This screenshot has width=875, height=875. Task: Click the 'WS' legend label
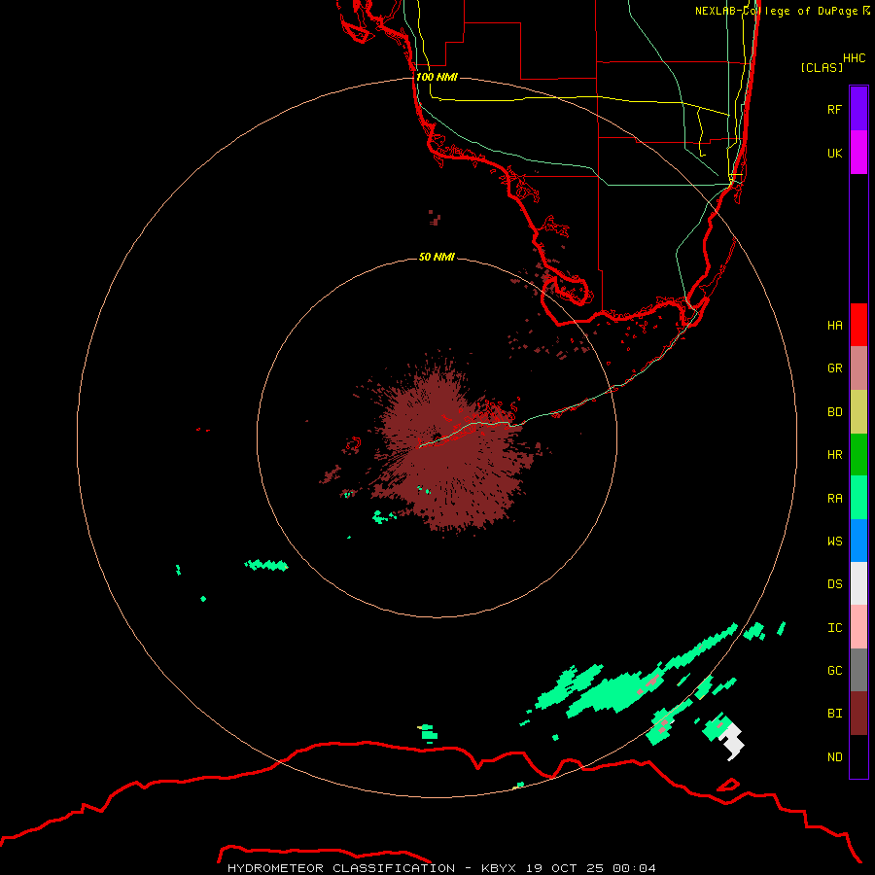834,541
